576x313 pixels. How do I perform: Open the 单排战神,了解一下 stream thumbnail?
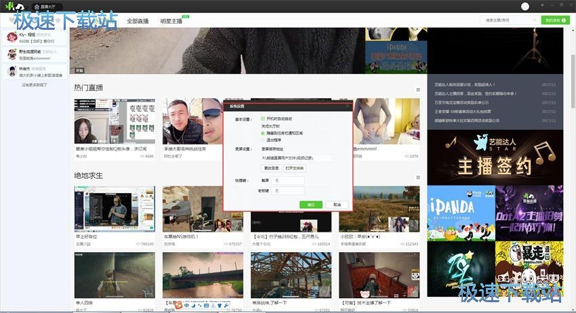(x=291, y=275)
